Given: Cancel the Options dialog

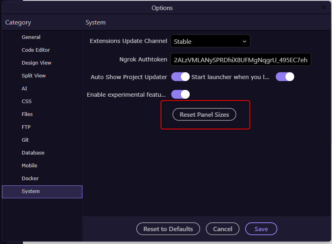Looking at the screenshot, I should 223,229.
